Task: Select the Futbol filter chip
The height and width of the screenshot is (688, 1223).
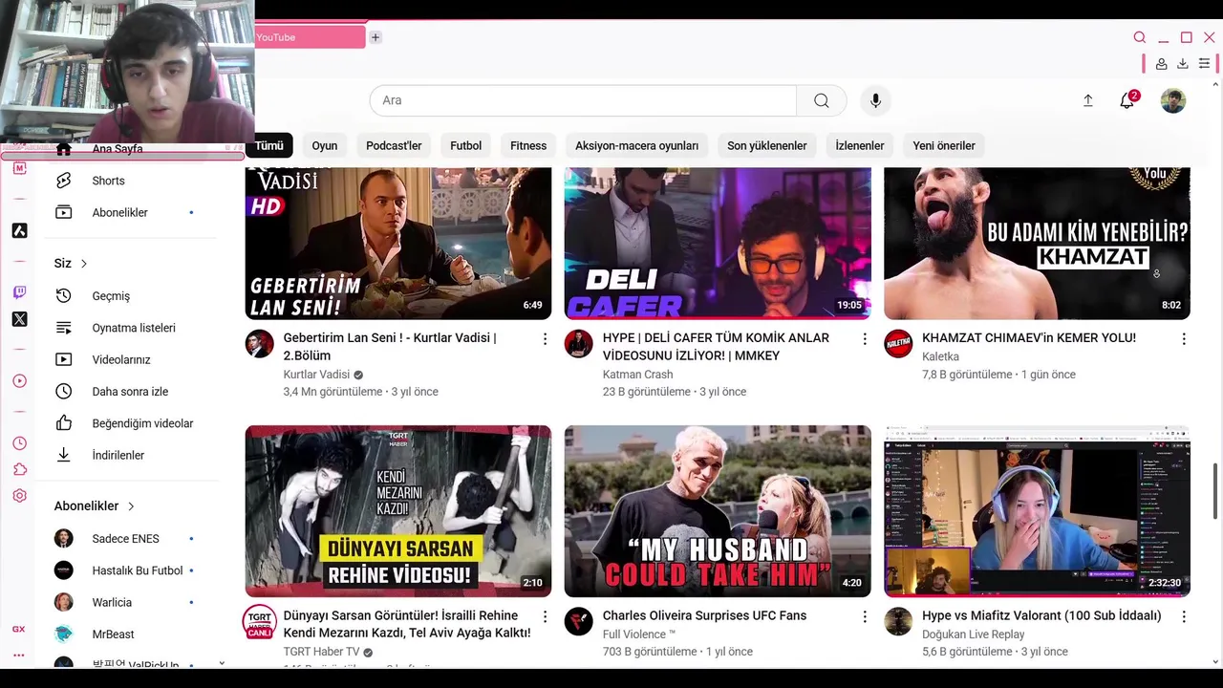Action: pos(466,145)
